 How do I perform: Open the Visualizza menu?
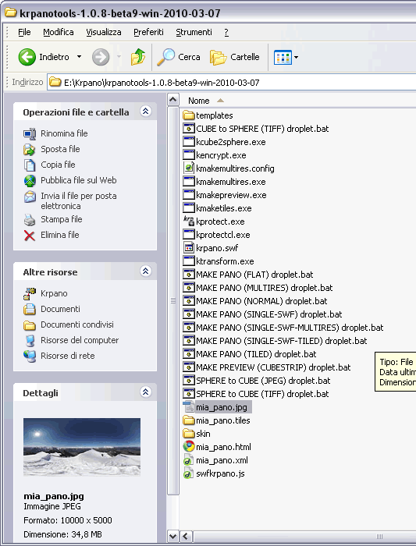click(x=104, y=33)
